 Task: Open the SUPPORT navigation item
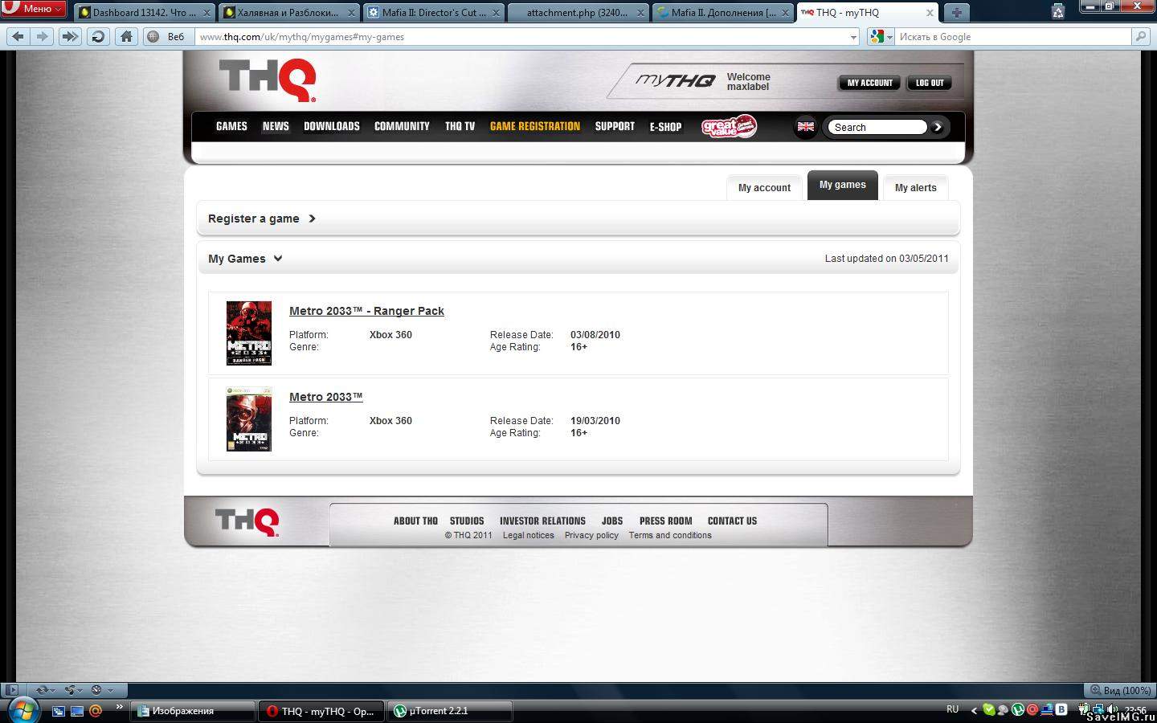click(615, 126)
